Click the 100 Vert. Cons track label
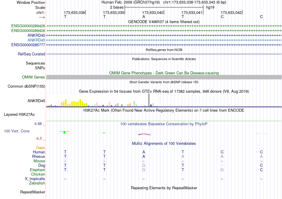This screenshot has width=282, height=199. (17, 131)
